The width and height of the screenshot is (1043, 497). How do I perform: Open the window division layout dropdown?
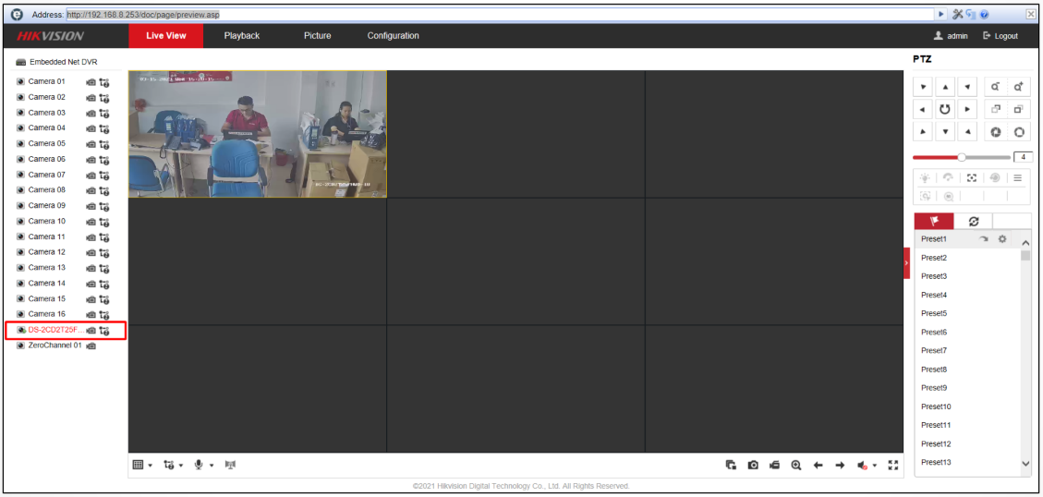click(x=142, y=465)
